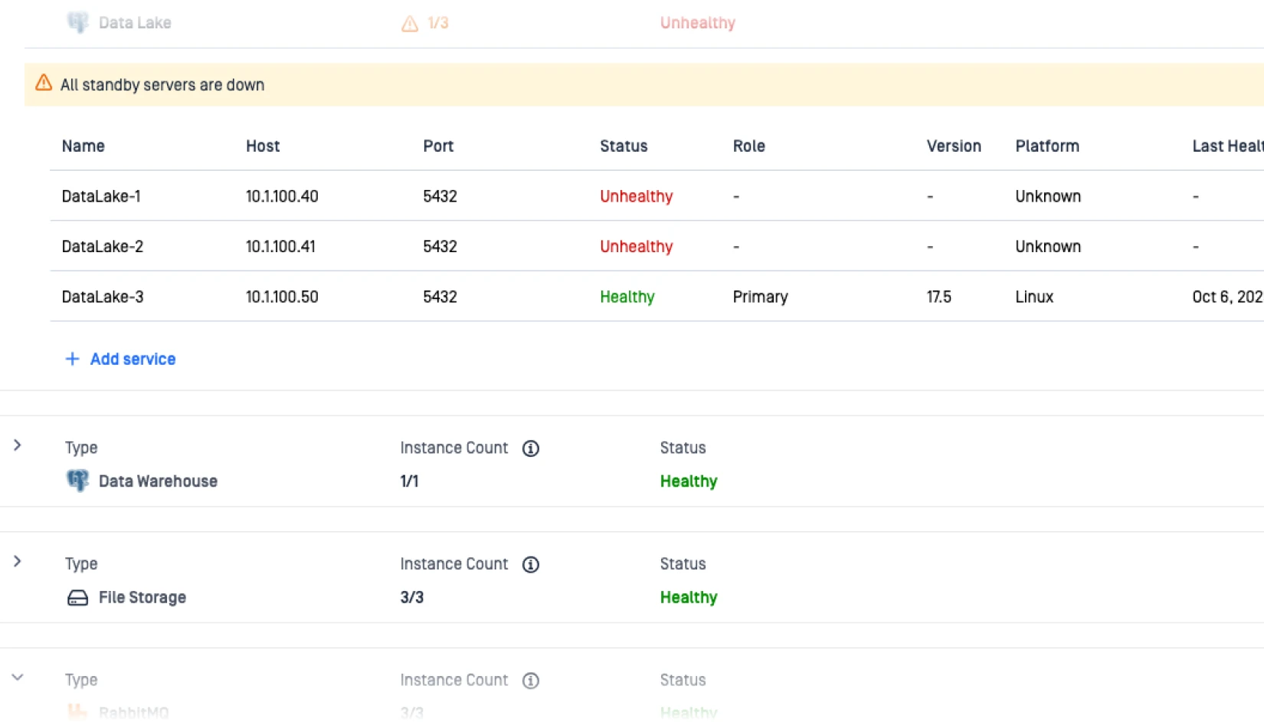Select the DataLake-2 service name
Image resolution: width=1264 pixels, height=722 pixels.
click(x=103, y=247)
